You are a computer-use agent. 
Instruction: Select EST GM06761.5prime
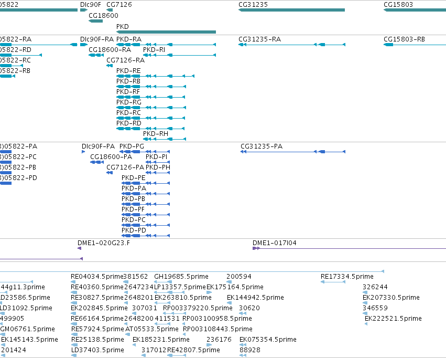[2, 335]
